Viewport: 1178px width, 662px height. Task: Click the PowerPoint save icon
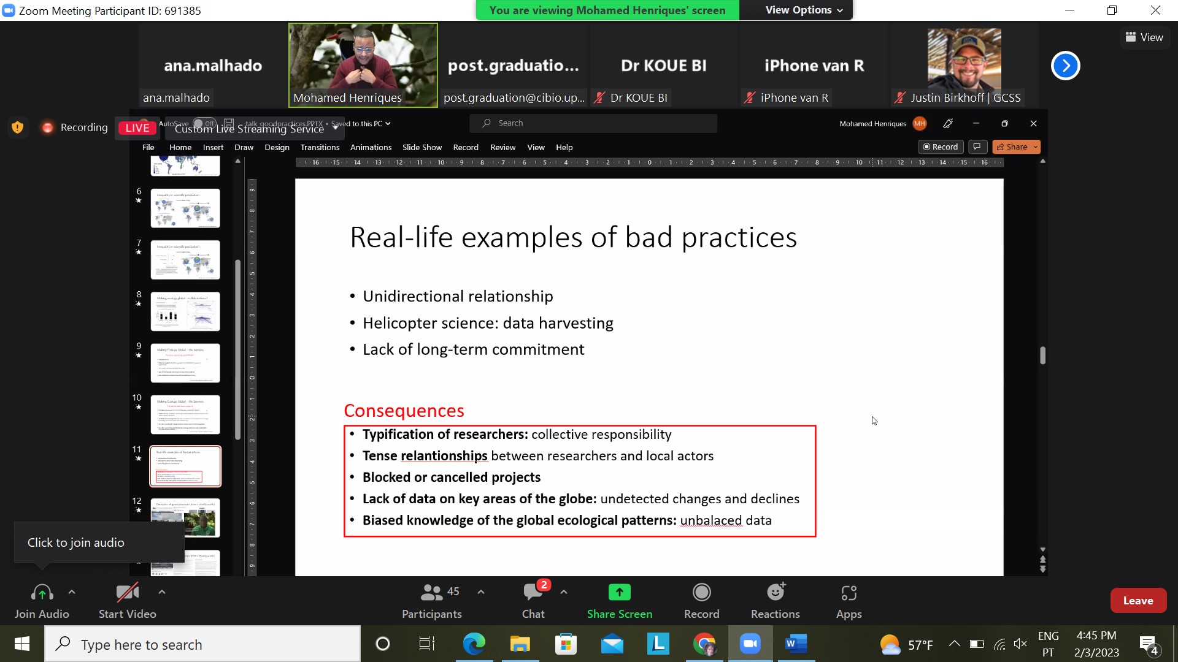229,123
